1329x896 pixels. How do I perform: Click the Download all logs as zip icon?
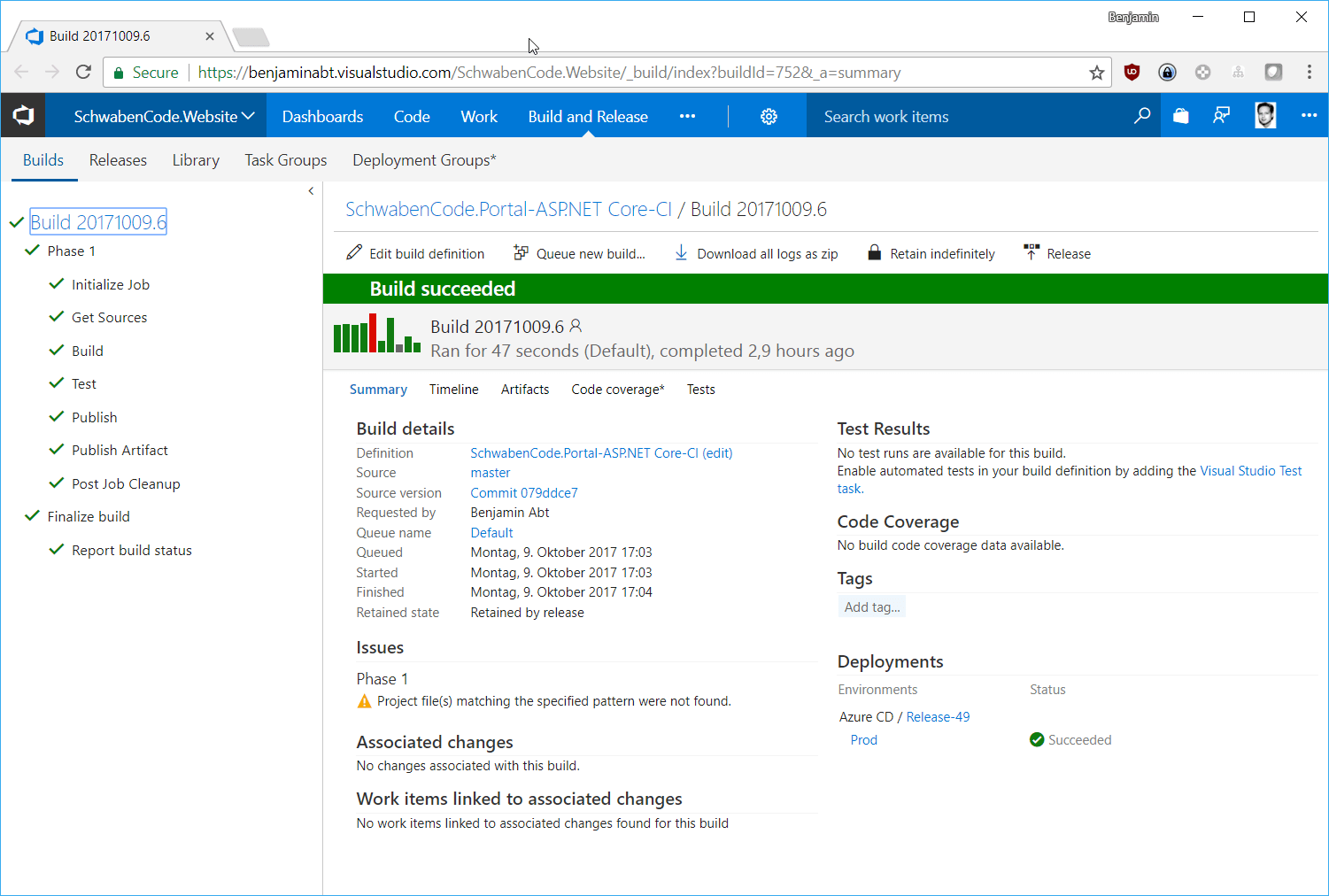pyautogui.click(x=680, y=252)
